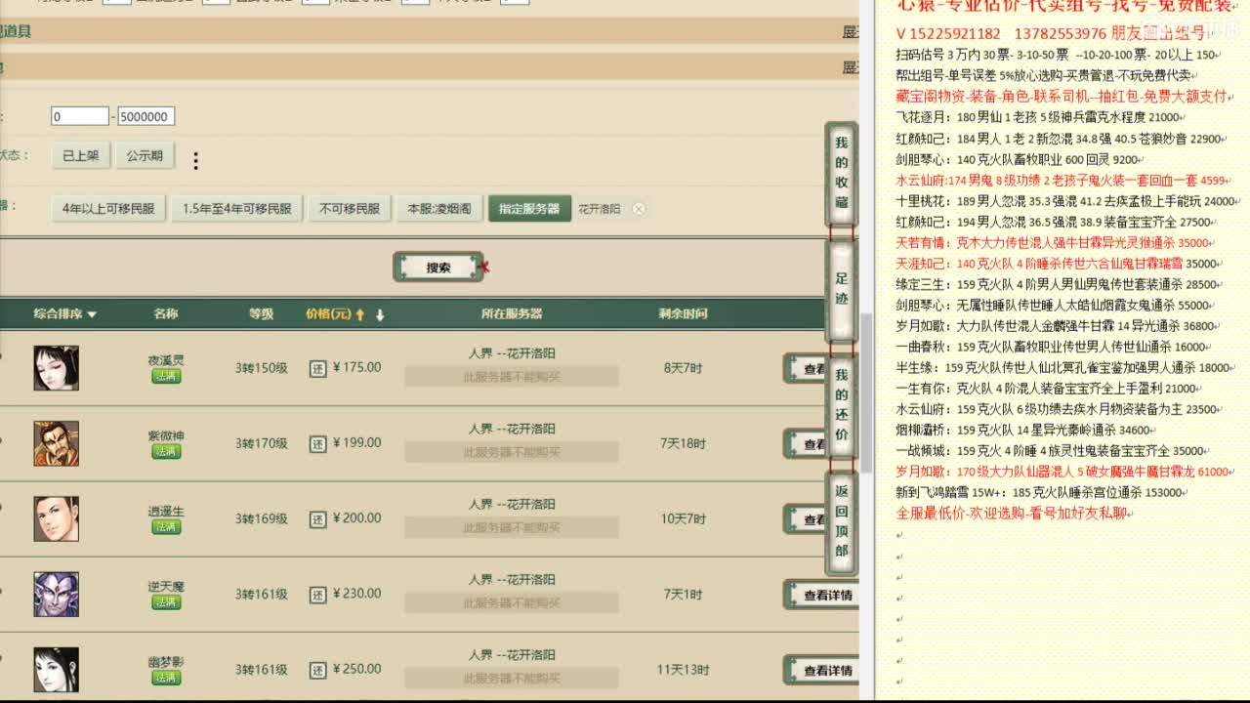Click the 还 bargain icon beside ¥250.00

(x=319, y=669)
